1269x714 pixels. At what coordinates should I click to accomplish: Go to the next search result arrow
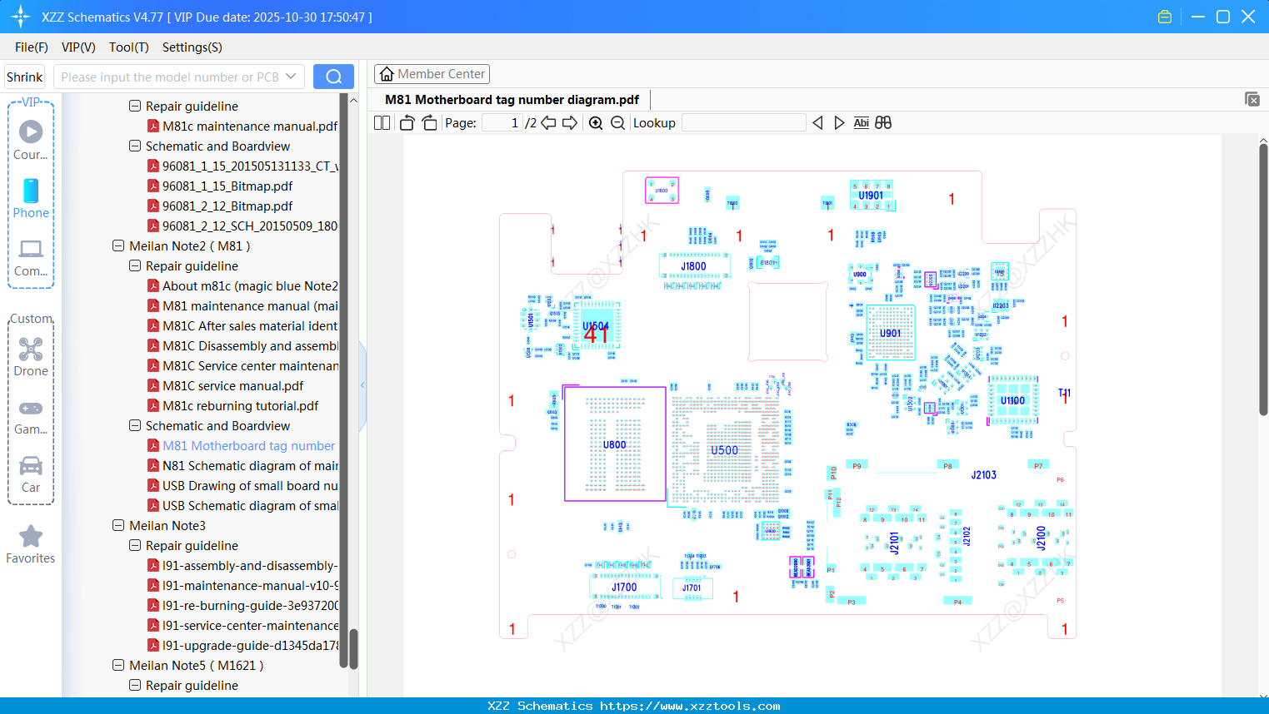(x=839, y=122)
